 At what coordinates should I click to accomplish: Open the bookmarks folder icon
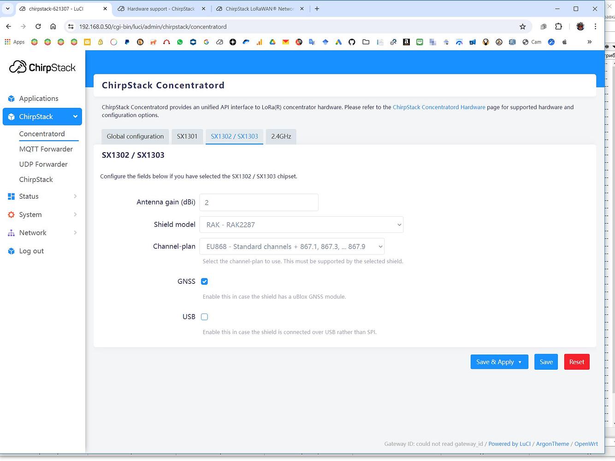click(x=366, y=42)
